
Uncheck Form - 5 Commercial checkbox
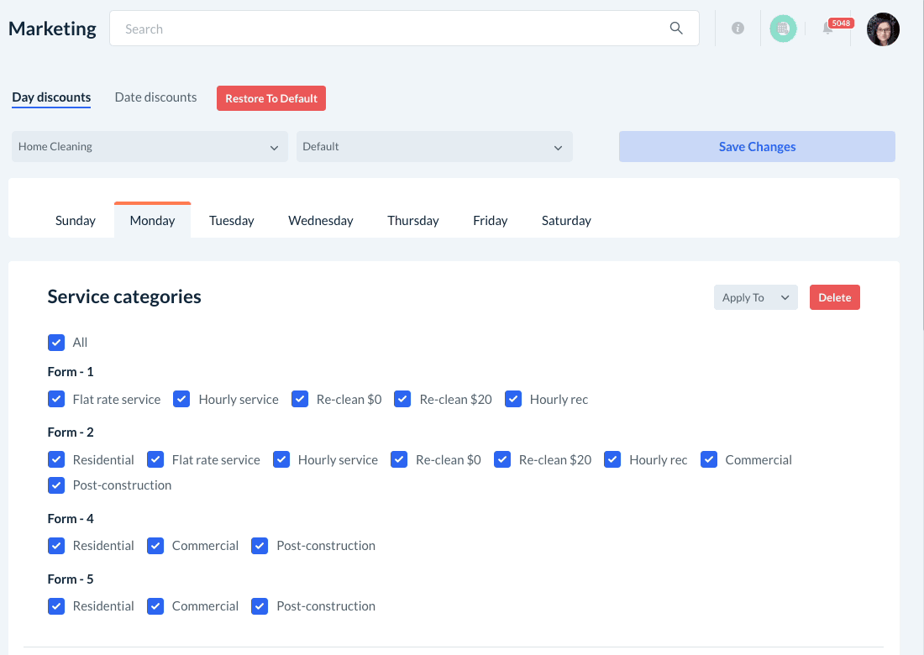pos(155,606)
